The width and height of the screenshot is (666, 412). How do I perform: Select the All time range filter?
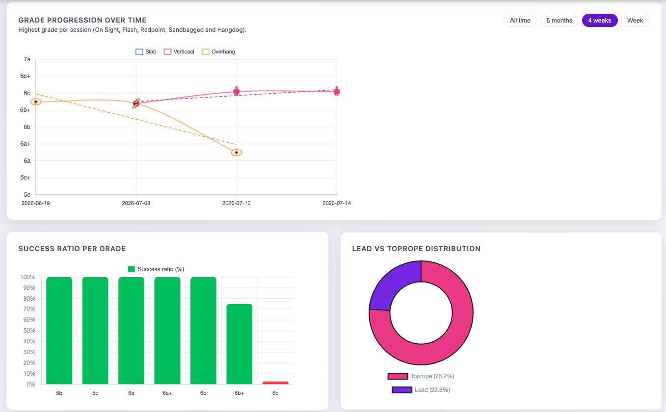pos(520,21)
